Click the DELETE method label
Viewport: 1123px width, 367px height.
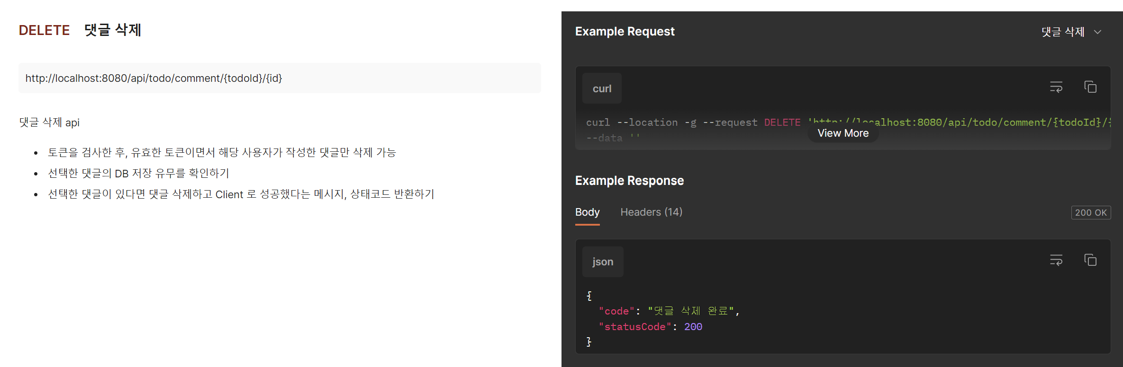[44, 30]
